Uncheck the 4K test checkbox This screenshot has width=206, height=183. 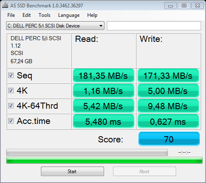(x=11, y=91)
